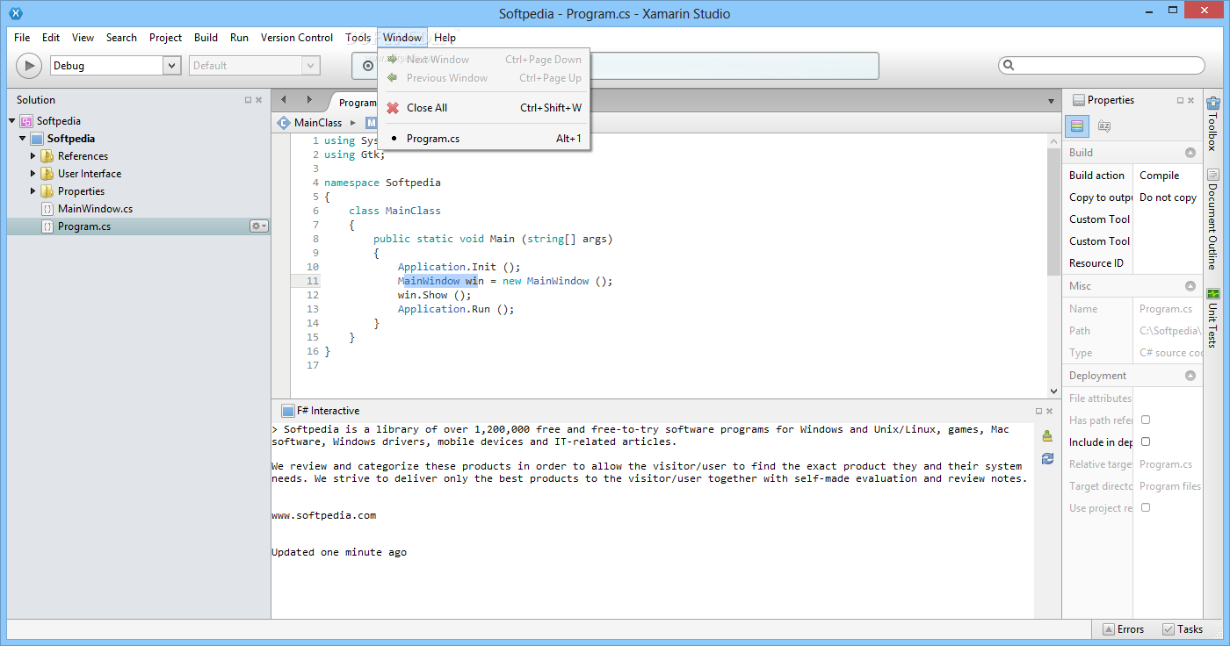The height and width of the screenshot is (646, 1230).
Task: Click MainClass in the editor breadcrumb
Action: [x=318, y=123]
